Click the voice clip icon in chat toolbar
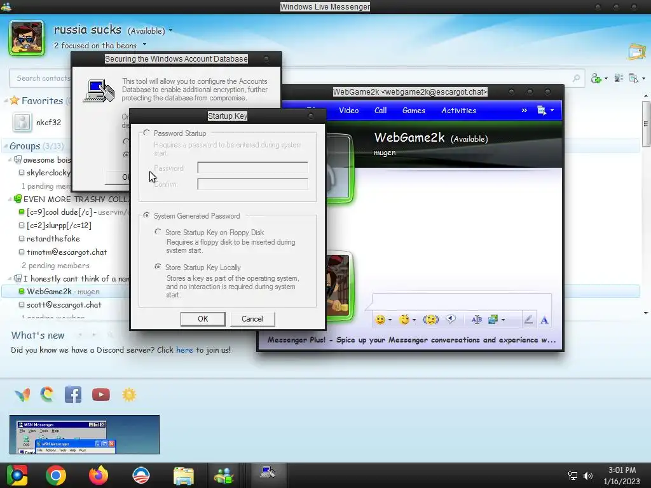 [x=451, y=319]
